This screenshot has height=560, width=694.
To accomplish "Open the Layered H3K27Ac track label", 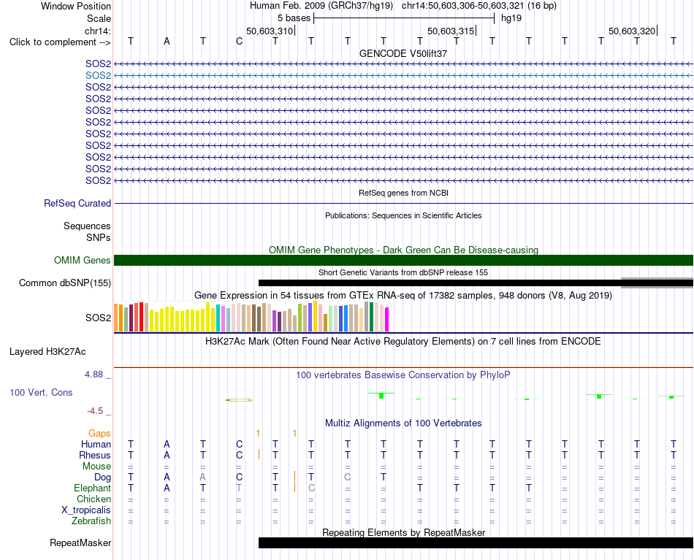I will click(x=47, y=352).
